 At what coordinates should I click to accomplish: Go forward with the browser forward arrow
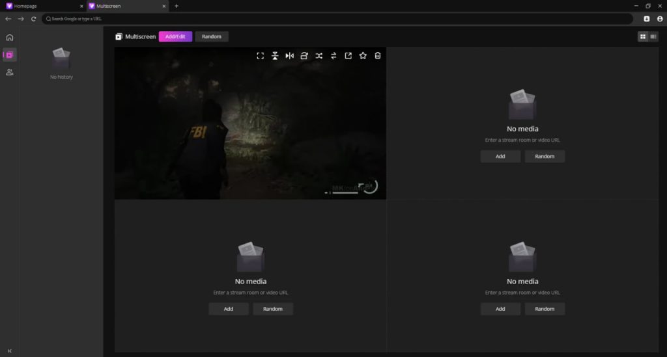click(21, 19)
